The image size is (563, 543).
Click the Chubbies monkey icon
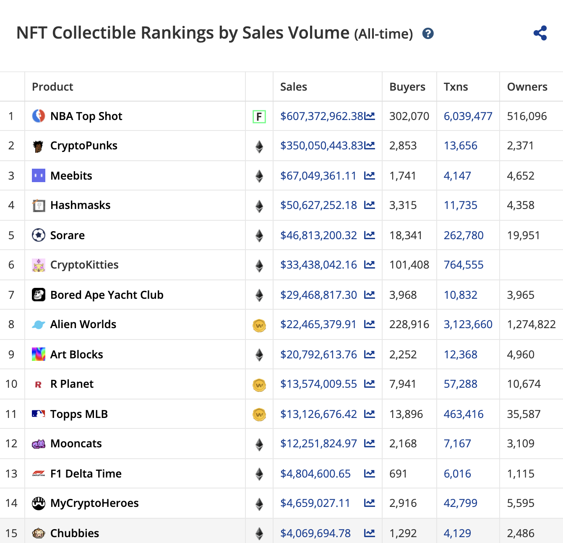tap(39, 533)
